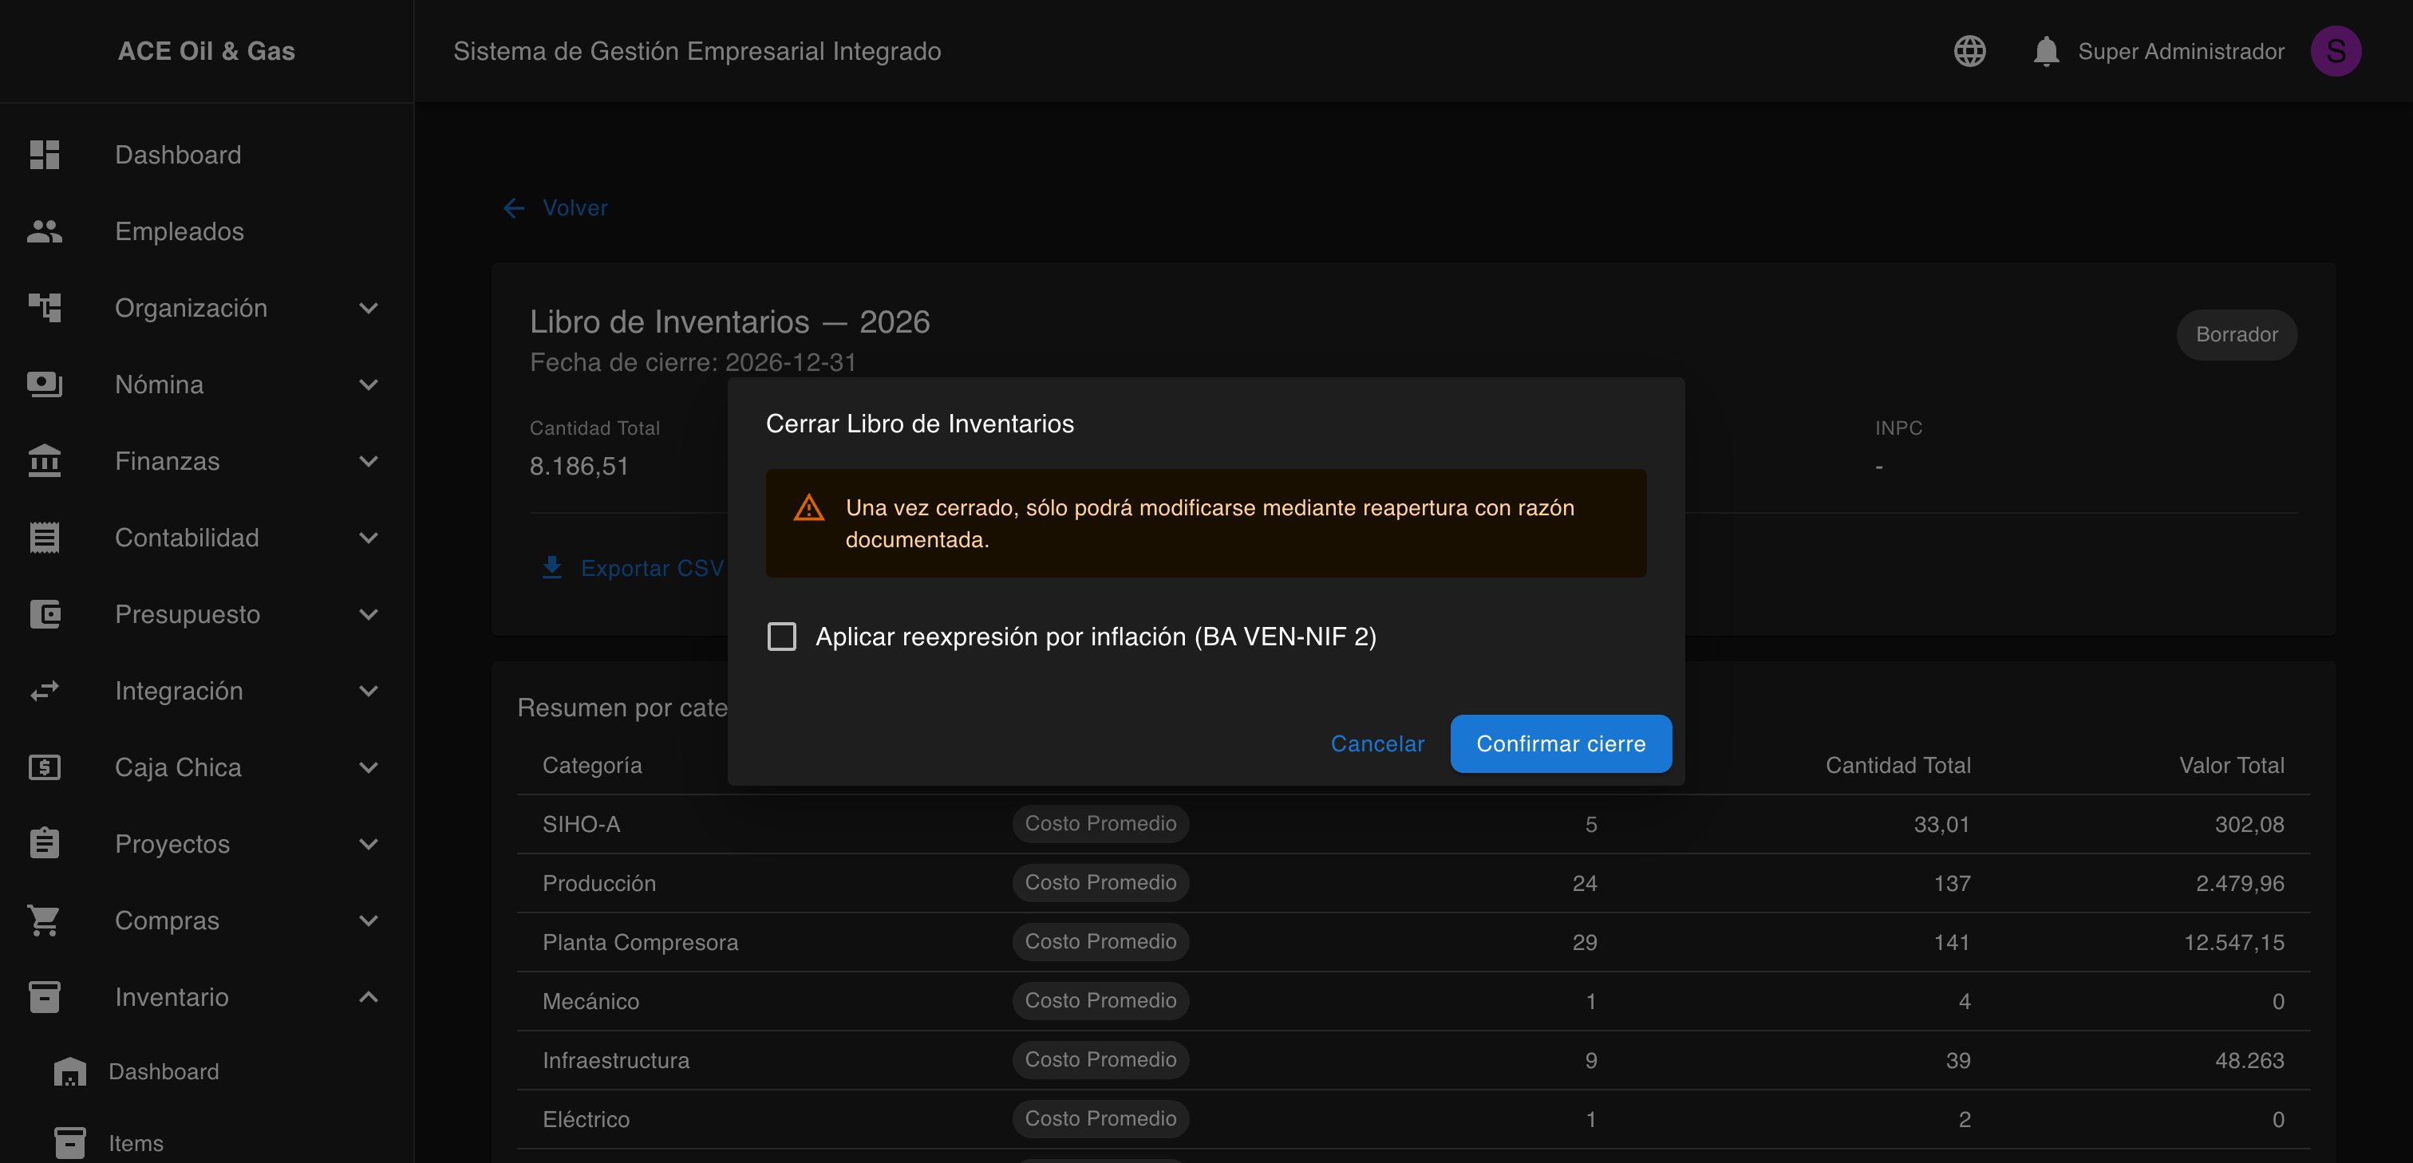The height and width of the screenshot is (1163, 2413).
Task: Collapse the Inventario menu chevron
Action: pyautogui.click(x=368, y=997)
